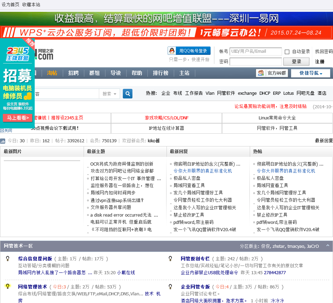Open 极品私人密盘 under 热帖
Viewport: 333px width, 303px height.
[x=270, y=178]
